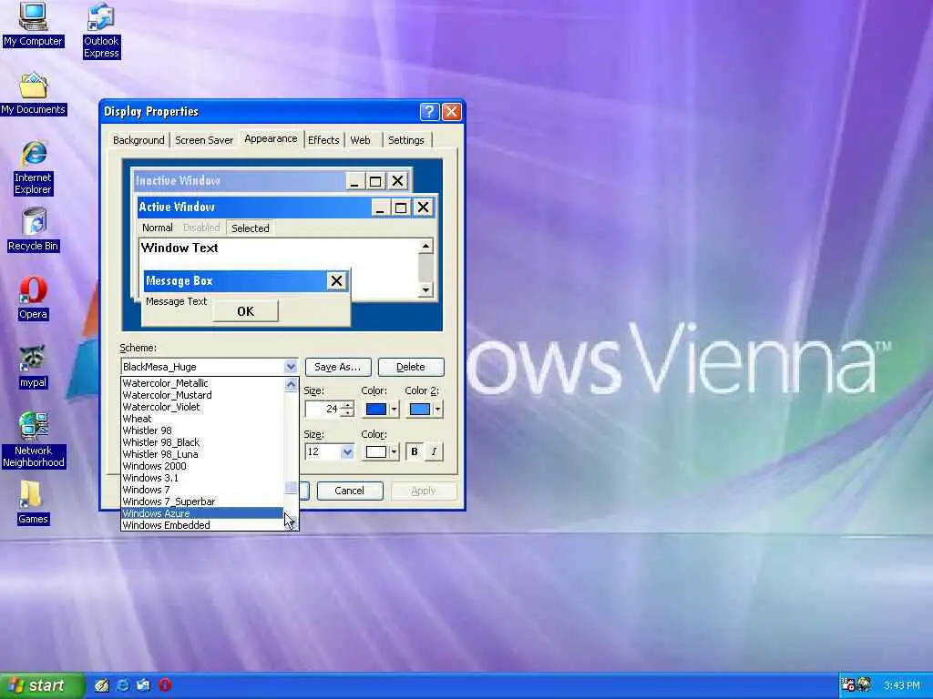Image resolution: width=933 pixels, height=699 pixels.
Task: Switch to the Effects tab
Action: click(x=323, y=140)
